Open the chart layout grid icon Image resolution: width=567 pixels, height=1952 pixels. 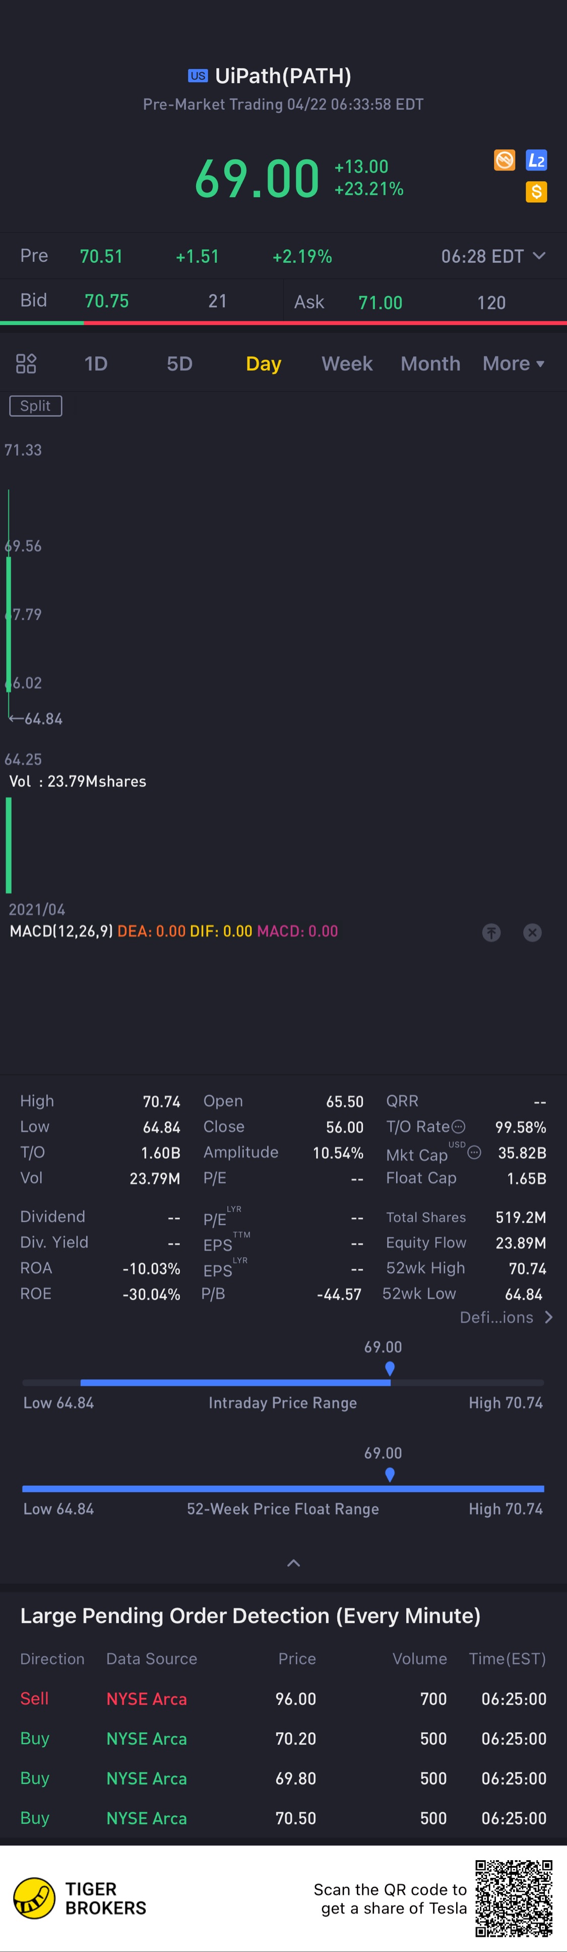[x=27, y=364]
